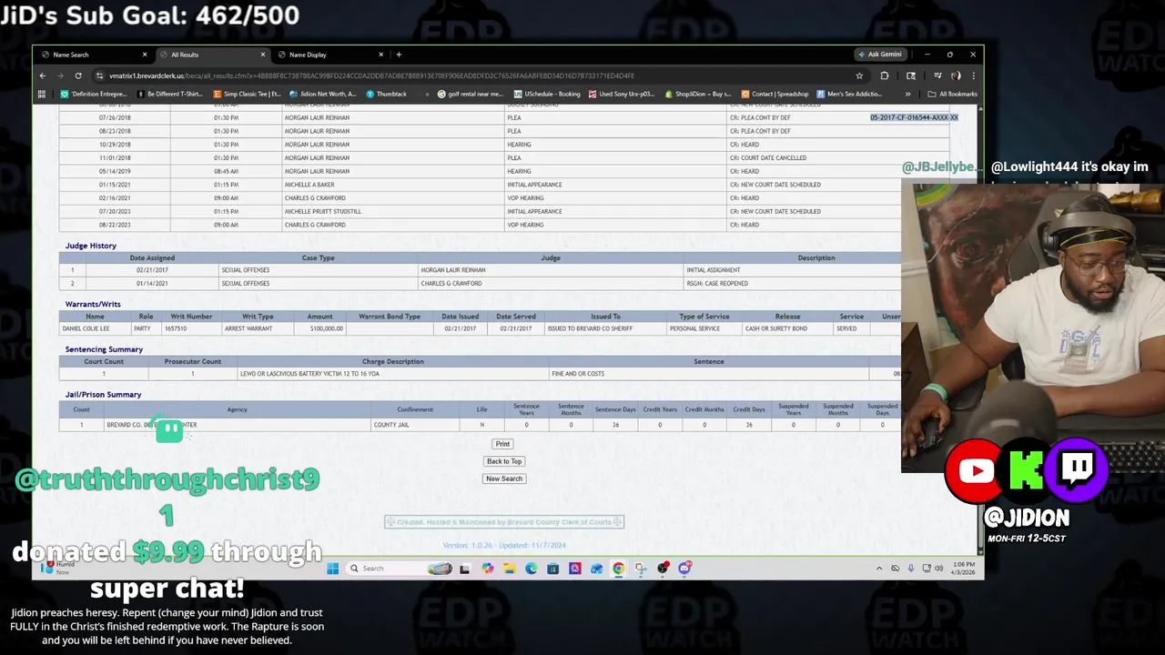Screen dimensions: 1165x655
Task: Open Microsoft Edge from the taskbar
Action: pyautogui.click(x=531, y=569)
